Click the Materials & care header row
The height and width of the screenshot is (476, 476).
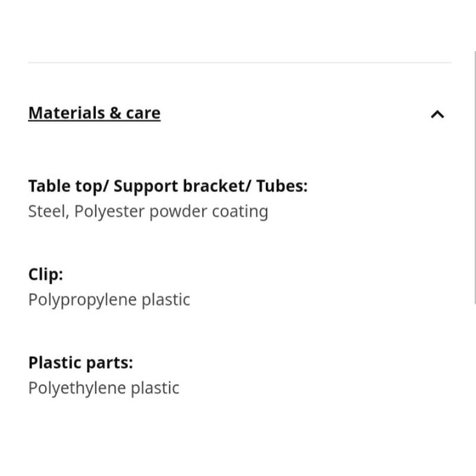[238, 112]
